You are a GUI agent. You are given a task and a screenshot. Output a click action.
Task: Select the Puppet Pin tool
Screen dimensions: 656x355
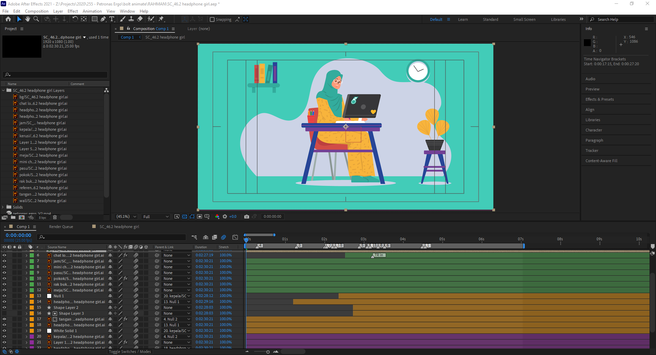click(161, 19)
